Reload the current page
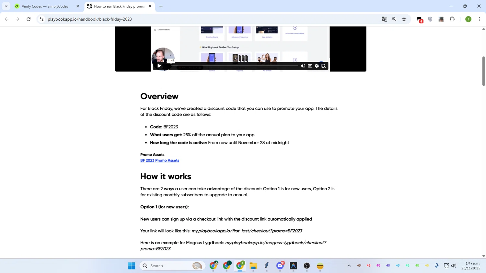Screen dimensions: 486x273 point(29,19)
